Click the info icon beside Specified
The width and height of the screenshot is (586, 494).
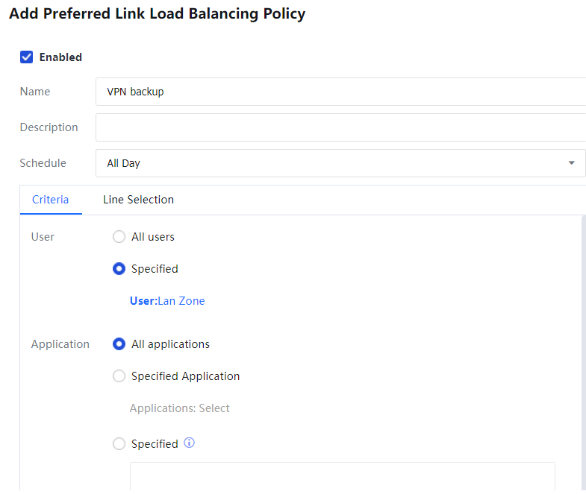click(189, 443)
